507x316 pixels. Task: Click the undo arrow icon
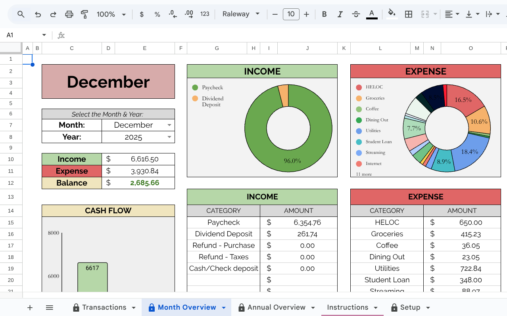tap(38, 14)
